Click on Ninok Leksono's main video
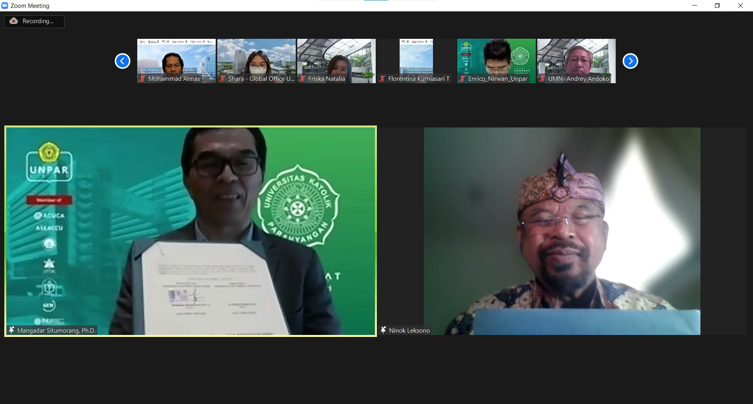 click(562, 231)
